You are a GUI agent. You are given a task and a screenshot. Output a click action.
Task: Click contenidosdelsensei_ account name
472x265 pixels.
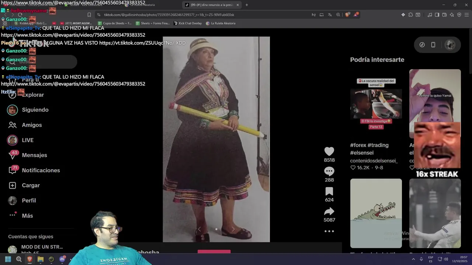pyautogui.click(x=374, y=160)
